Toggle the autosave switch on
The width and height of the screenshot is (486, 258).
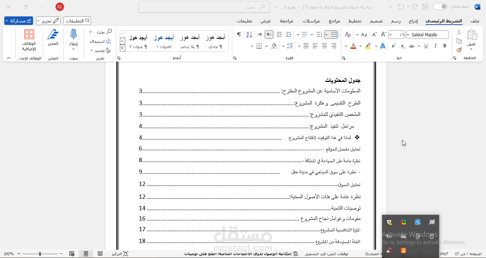440,6
